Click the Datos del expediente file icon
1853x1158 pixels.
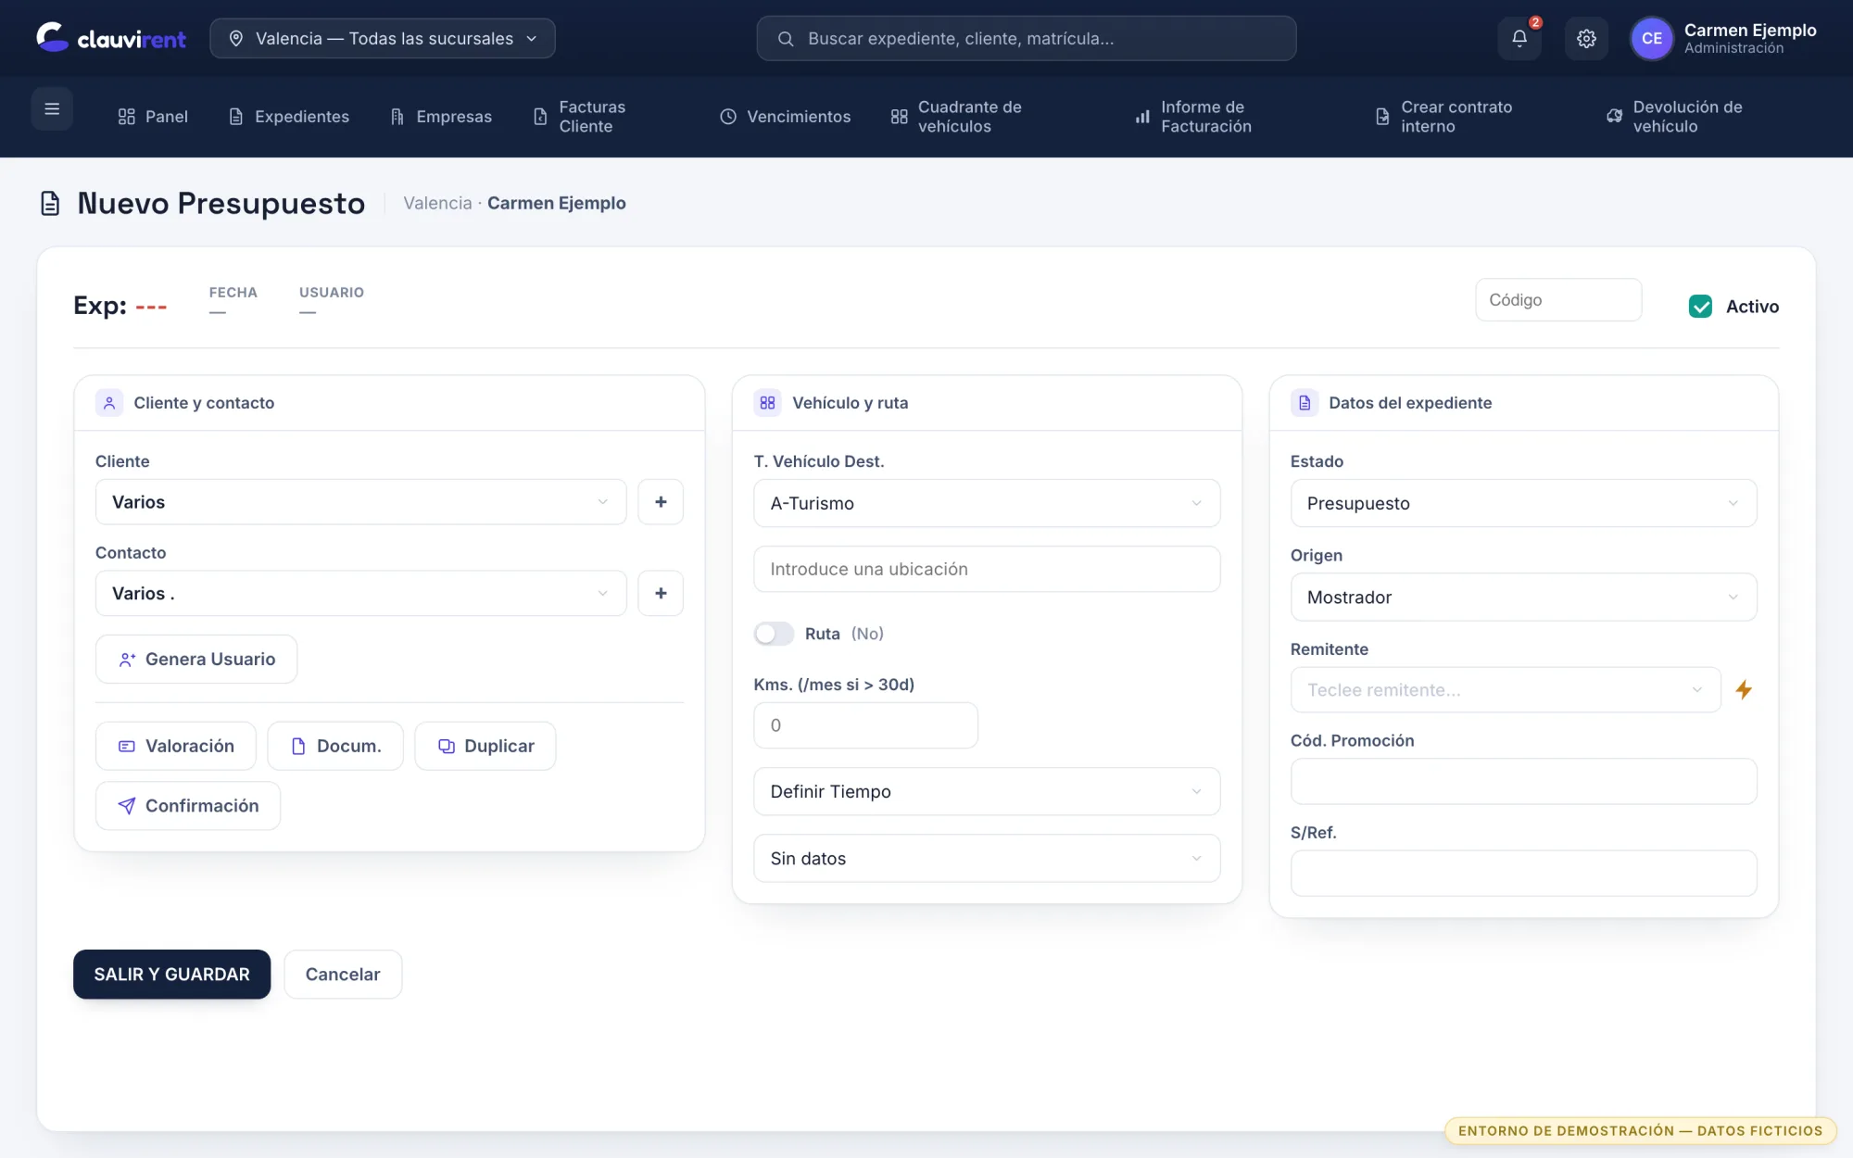click(1305, 403)
